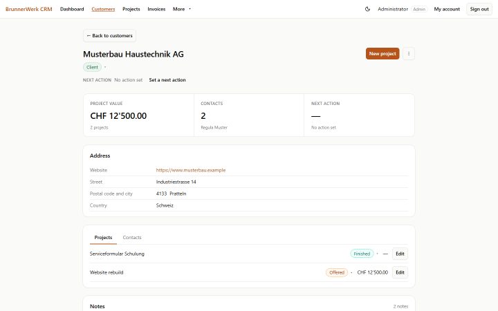The width and height of the screenshot is (498, 311).
Task: Click the Admin role badge
Action: (419, 9)
